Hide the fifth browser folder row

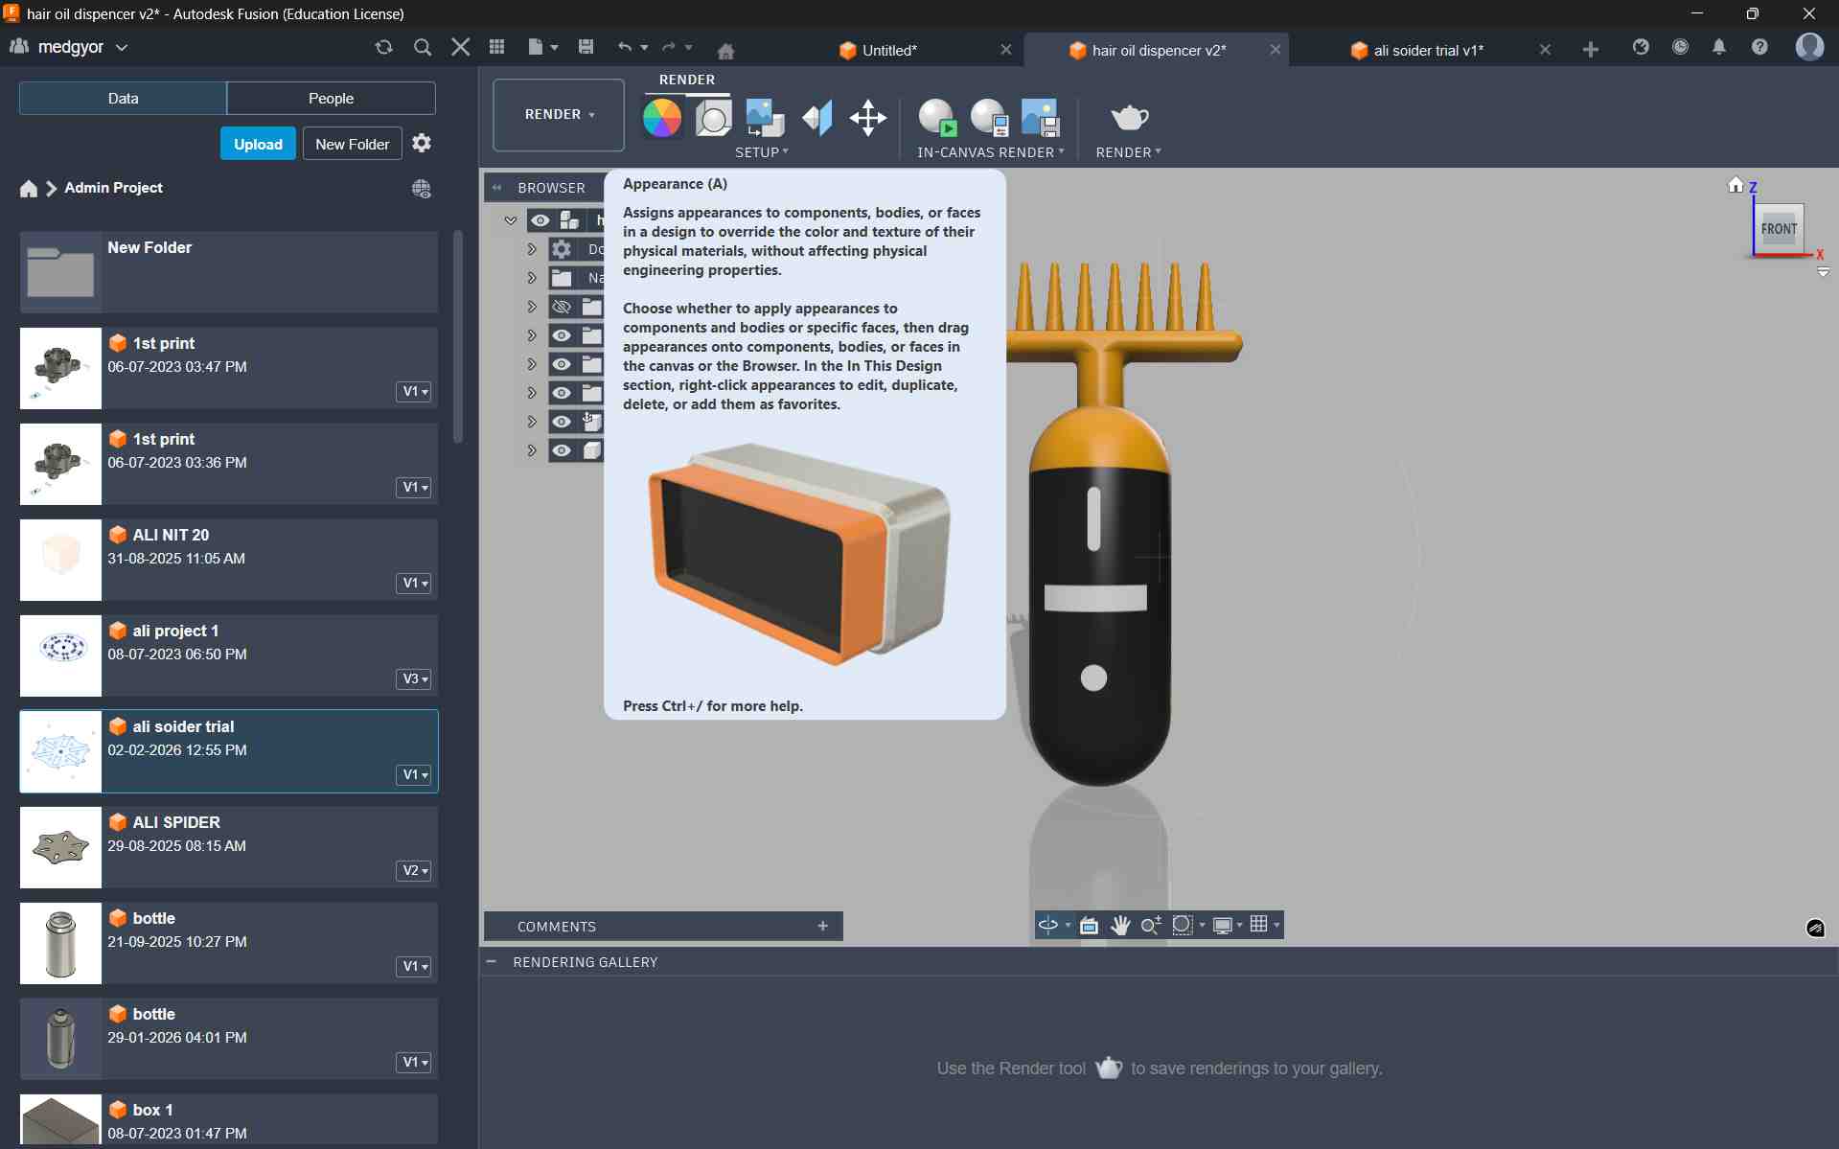click(x=562, y=364)
